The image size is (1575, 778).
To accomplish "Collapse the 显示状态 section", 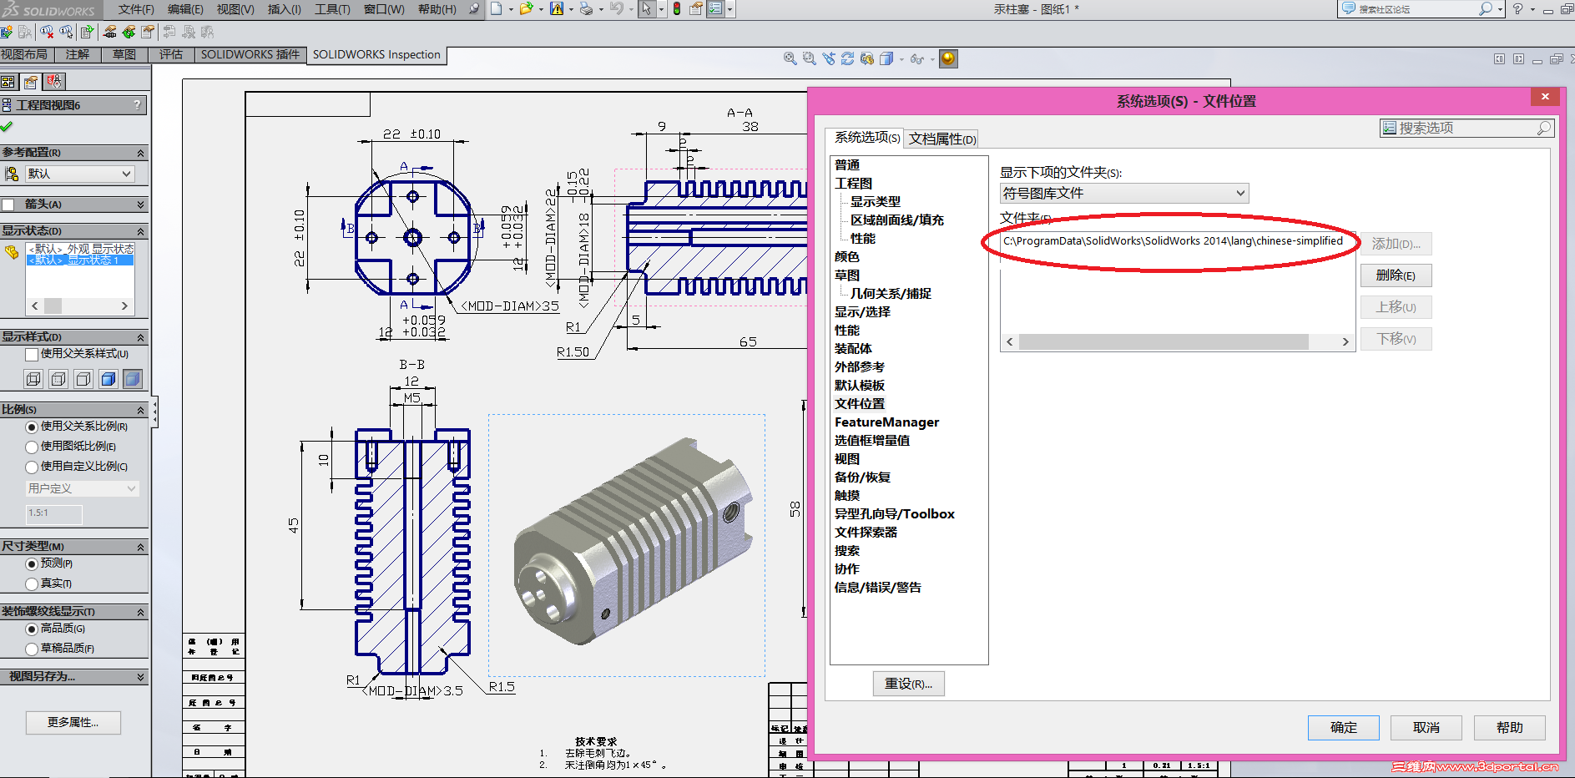I will coord(140,231).
